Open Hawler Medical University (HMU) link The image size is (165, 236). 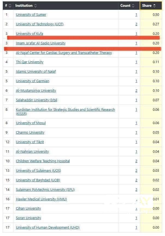41,199
